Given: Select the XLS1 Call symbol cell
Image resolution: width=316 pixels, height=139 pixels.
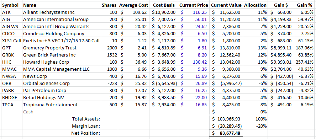Looking at the screenshot, I should [x=12, y=41].
